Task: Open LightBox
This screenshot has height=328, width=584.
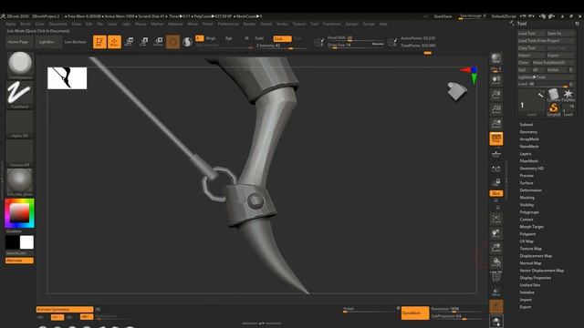Action: [47, 42]
